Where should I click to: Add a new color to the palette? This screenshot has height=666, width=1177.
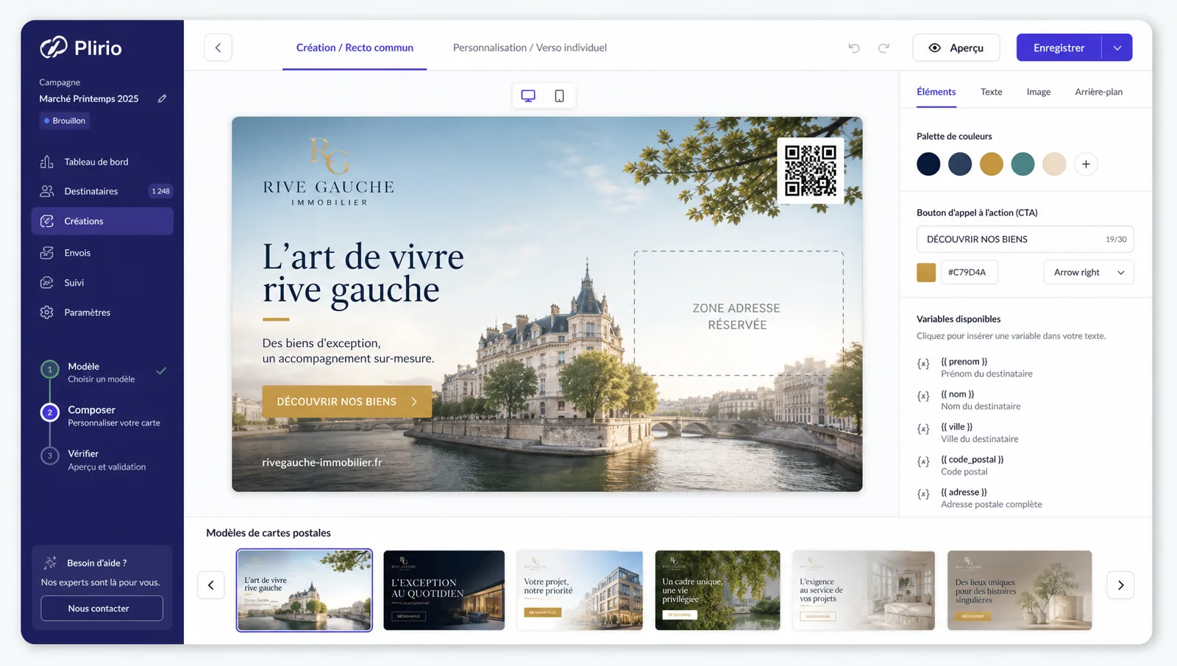(x=1086, y=164)
